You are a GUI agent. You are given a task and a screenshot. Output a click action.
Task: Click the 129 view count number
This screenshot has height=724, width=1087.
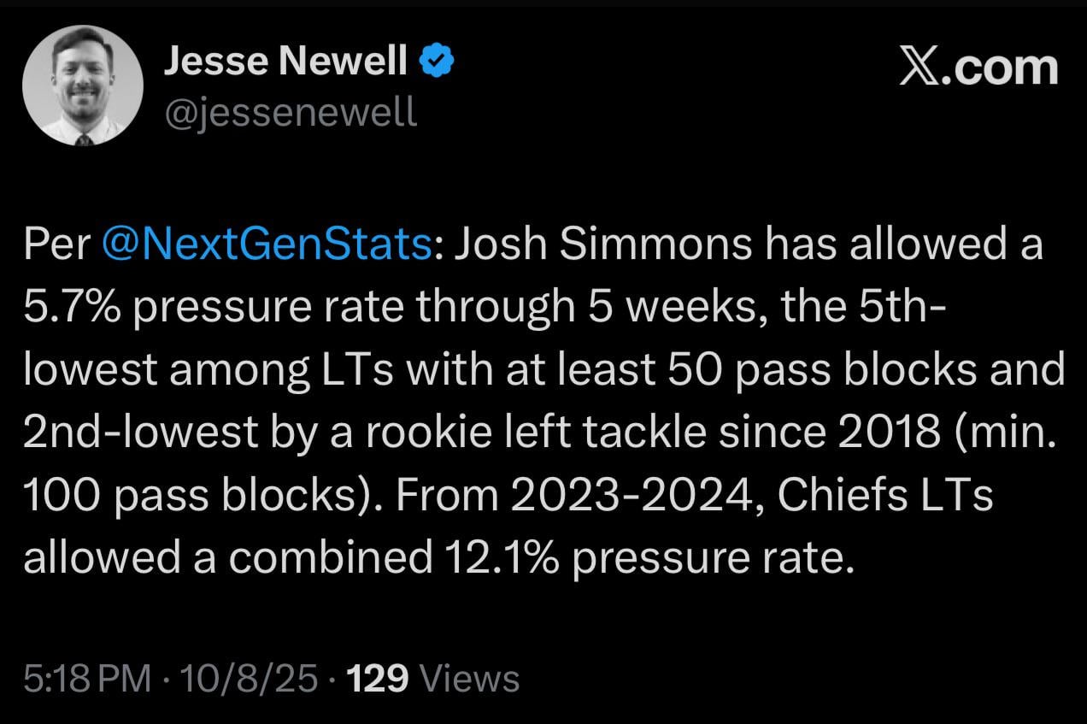[376, 679]
